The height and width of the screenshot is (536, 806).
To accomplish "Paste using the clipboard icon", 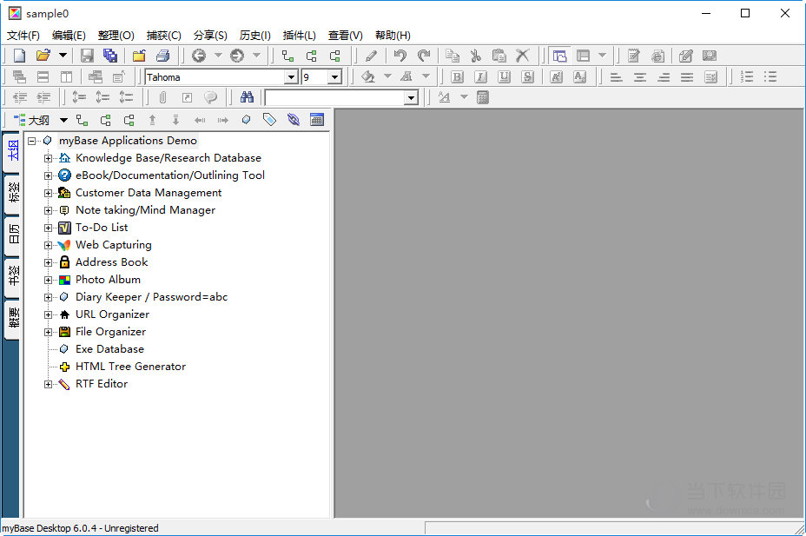I will 499,56.
